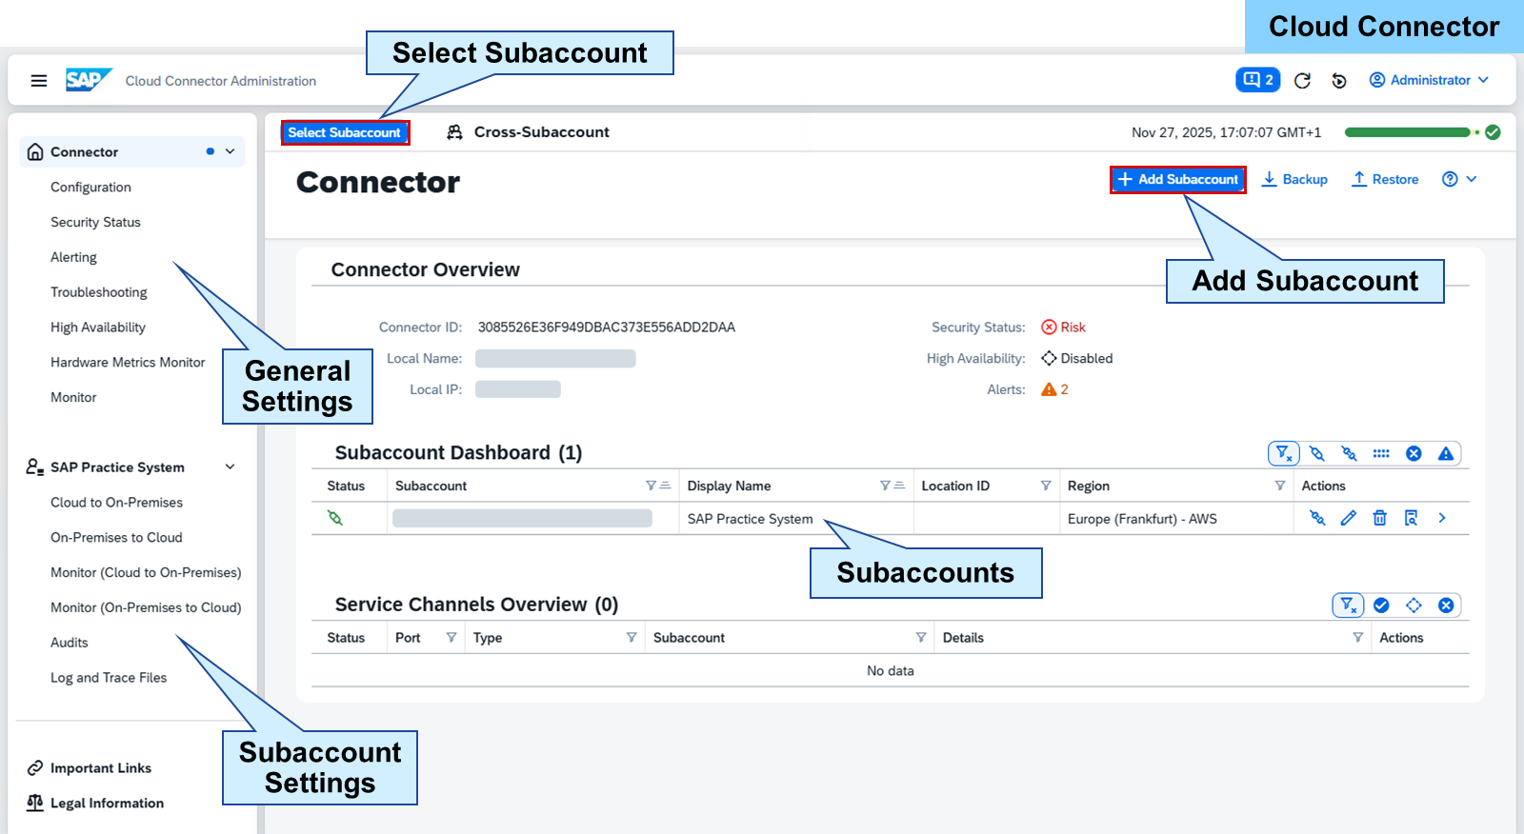The width and height of the screenshot is (1524, 834).
Task: Open Hardware Metrics Monitor
Action: 128,362
